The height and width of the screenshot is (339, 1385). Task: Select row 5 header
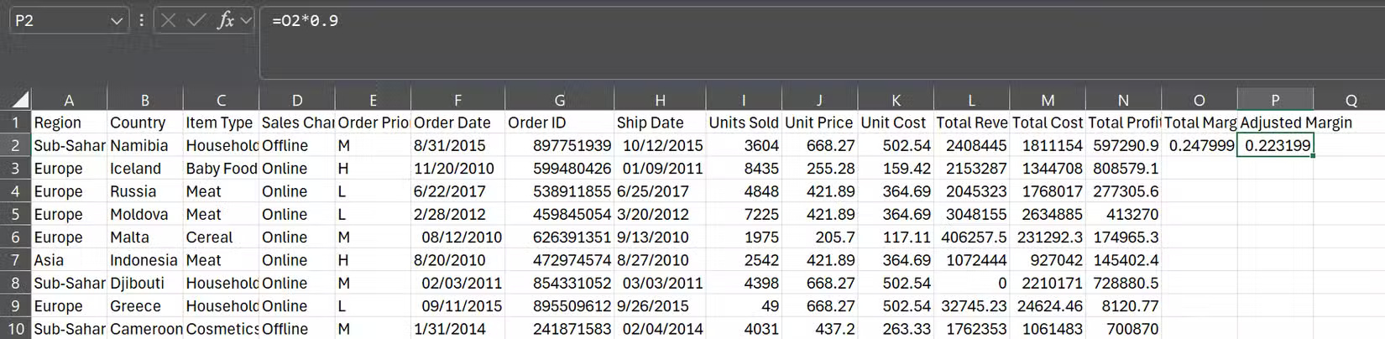click(x=15, y=214)
